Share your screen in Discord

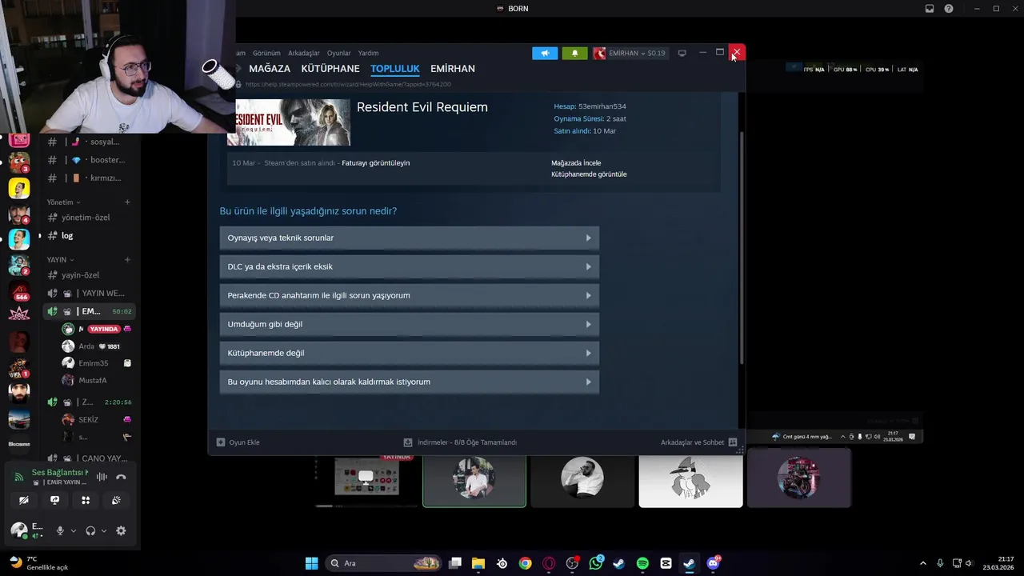54,500
